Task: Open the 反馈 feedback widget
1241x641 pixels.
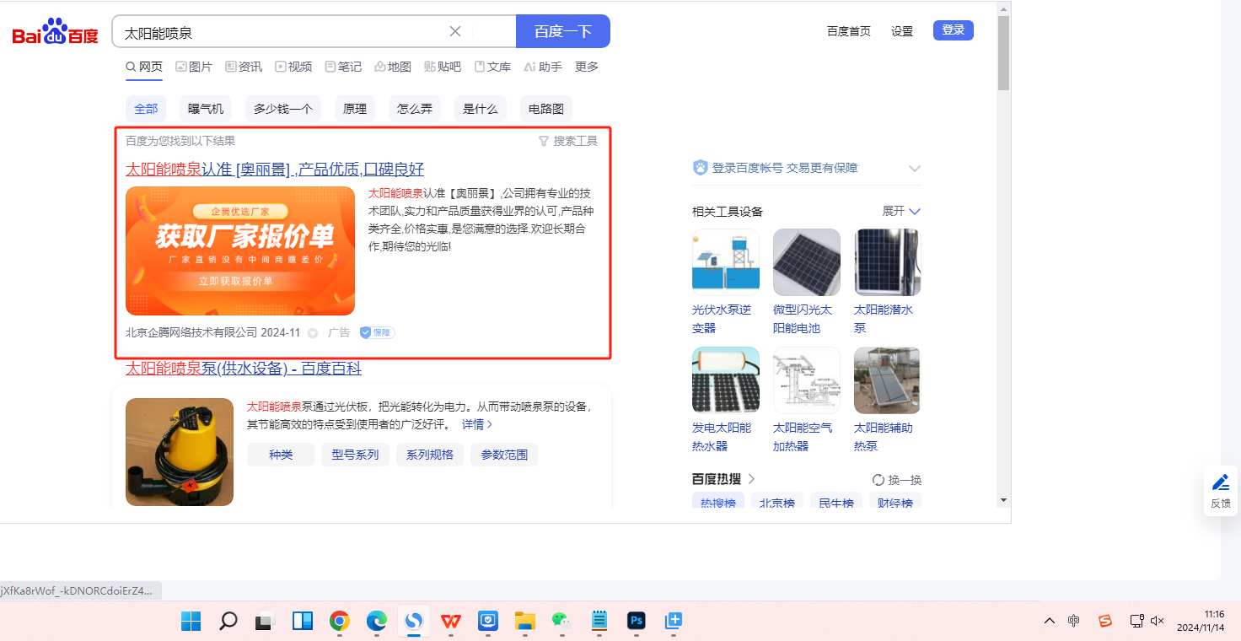Action: tap(1220, 490)
